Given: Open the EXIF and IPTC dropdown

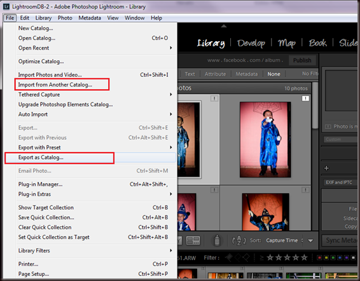Looking at the screenshot, I should 341,182.
